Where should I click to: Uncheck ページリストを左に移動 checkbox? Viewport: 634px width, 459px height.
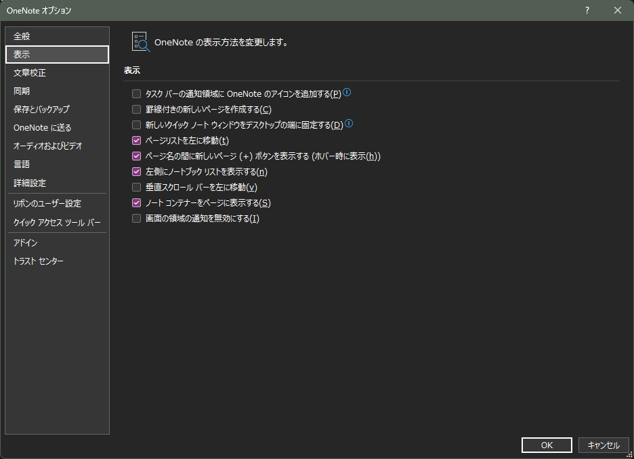pyautogui.click(x=137, y=141)
